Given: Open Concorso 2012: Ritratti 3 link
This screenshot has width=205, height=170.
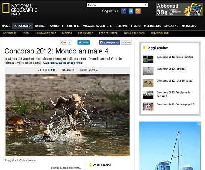Looking at the screenshot, I should click(x=171, y=69).
